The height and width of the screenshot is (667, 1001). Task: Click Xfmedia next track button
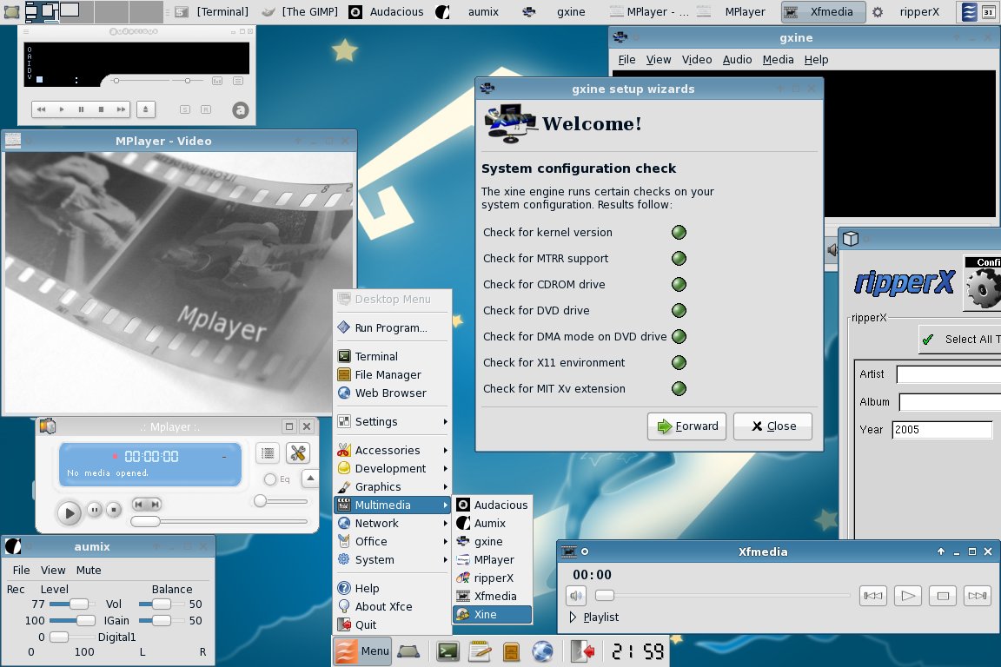pos(978,596)
